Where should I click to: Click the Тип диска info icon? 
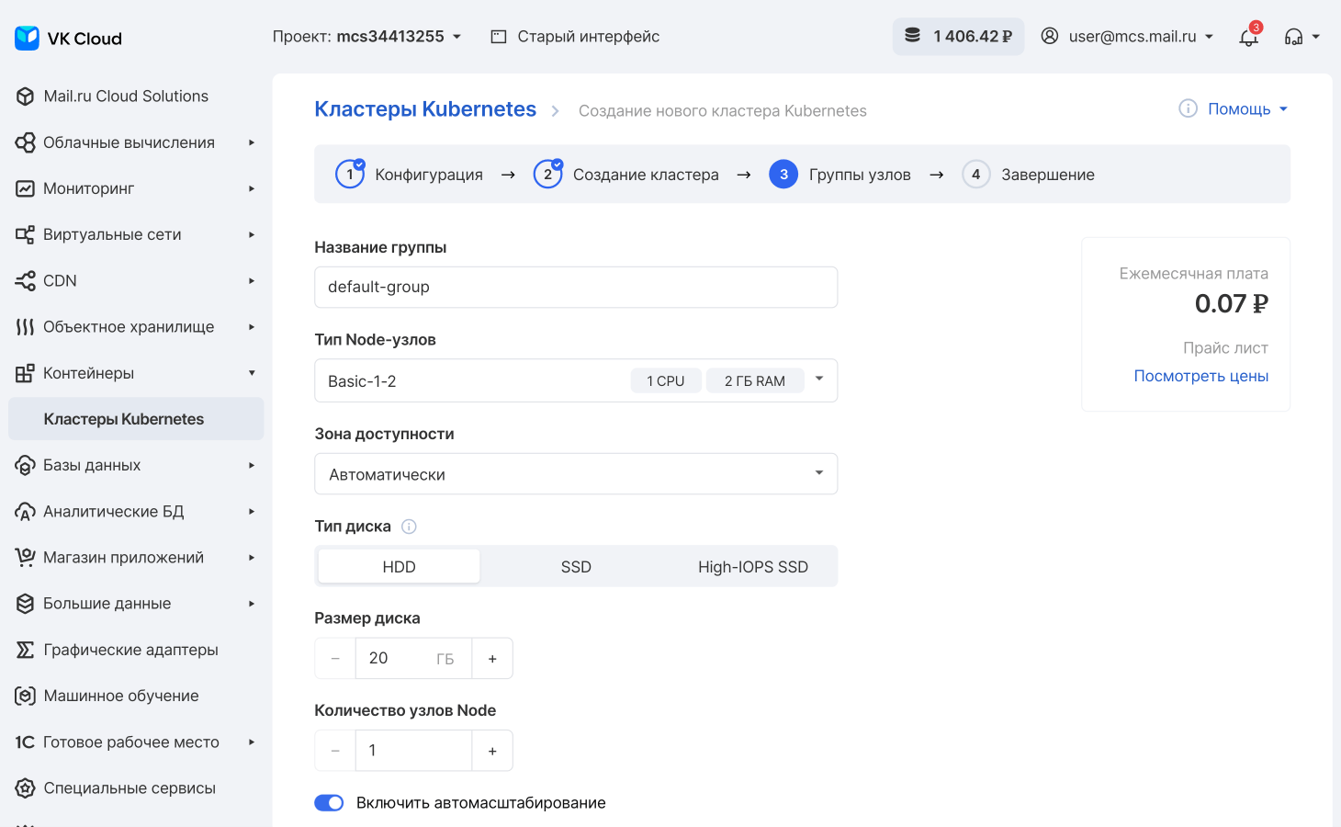[410, 527]
